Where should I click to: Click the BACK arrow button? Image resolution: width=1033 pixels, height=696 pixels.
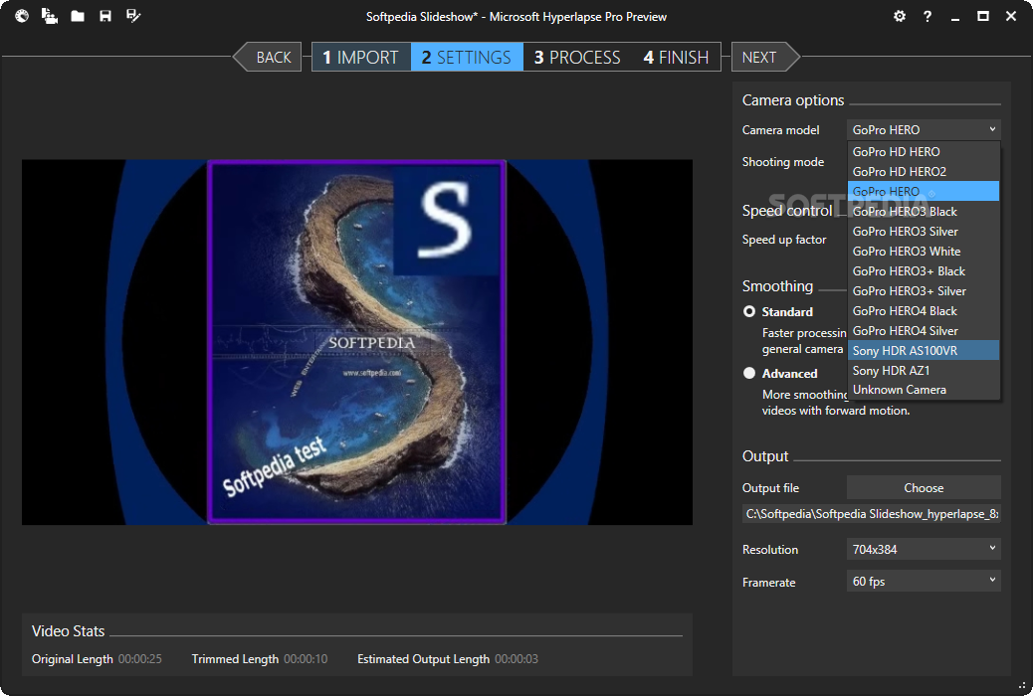click(x=268, y=58)
